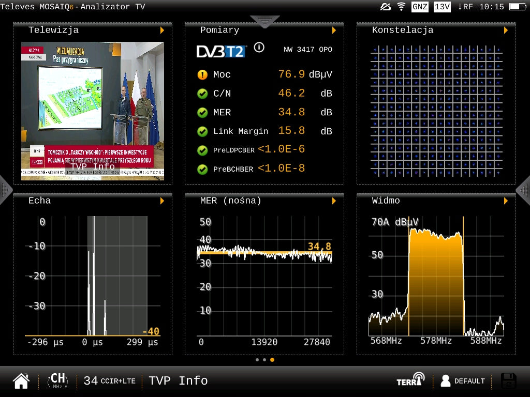Viewport: 530px width, 397px height.
Task: Open the MER (nośna) panel title
Action: coord(231,201)
